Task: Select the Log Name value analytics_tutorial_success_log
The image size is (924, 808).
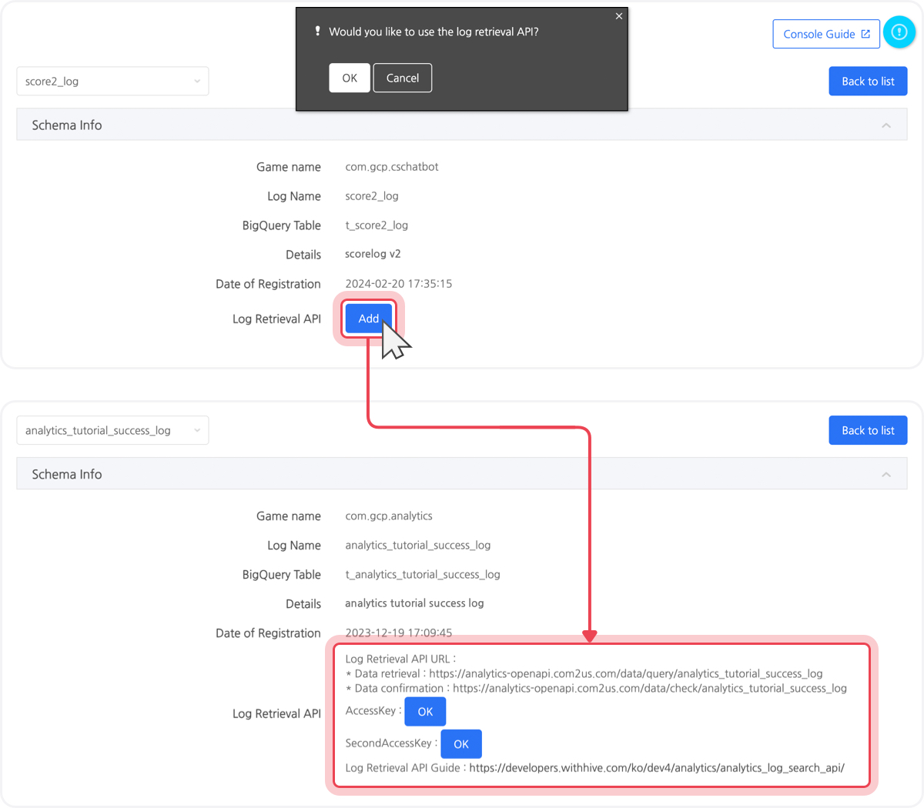Action: pos(418,546)
